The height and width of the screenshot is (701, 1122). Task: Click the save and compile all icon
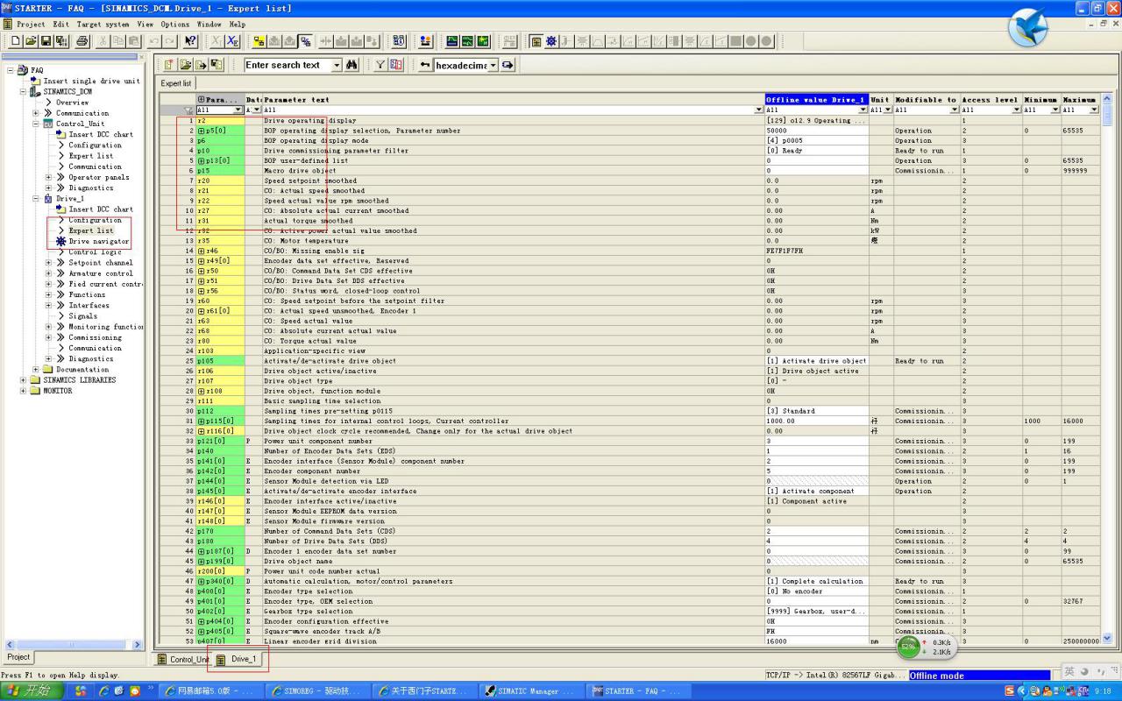pyautogui.click(x=61, y=41)
